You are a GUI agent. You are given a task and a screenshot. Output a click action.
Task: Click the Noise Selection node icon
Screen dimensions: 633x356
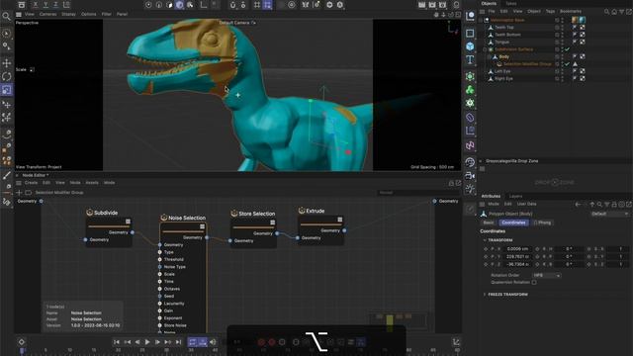pyautogui.click(x=164, y=218)
